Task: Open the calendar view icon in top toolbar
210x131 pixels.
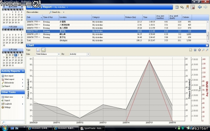Action: pyautogui.click(x=177, y=7)
